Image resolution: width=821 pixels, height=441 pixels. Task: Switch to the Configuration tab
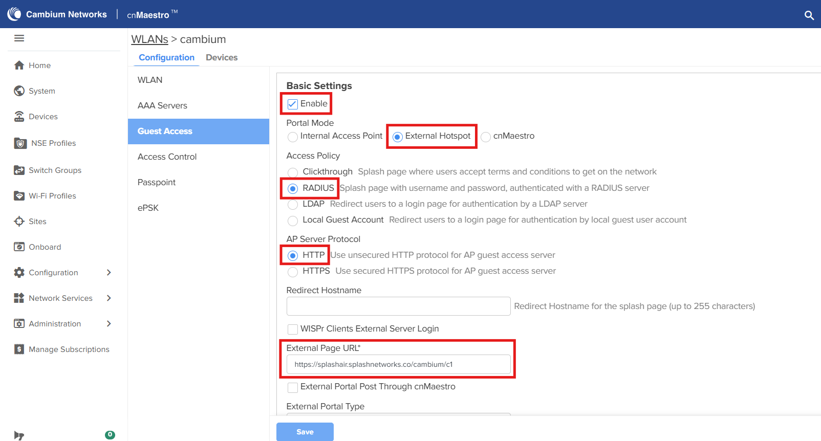coord(166,57)
